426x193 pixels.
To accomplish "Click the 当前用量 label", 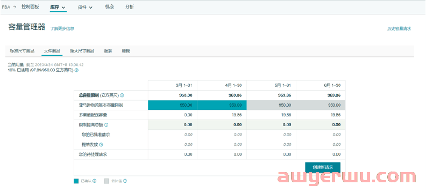I will (16, 65).
